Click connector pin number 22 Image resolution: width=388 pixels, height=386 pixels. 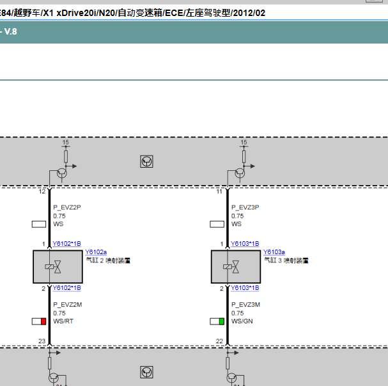click(219, 341)
